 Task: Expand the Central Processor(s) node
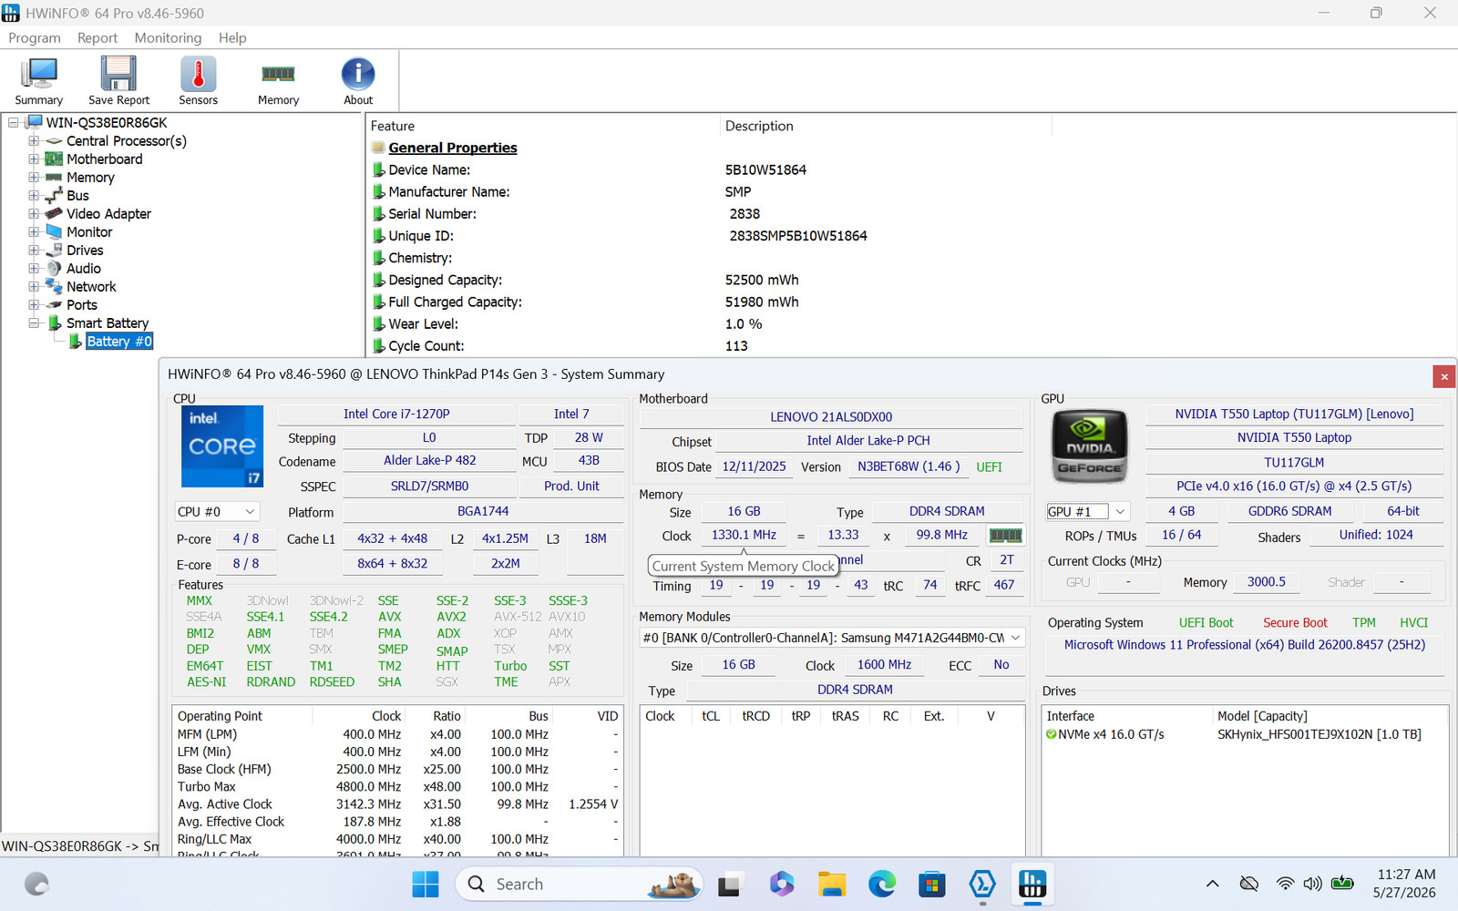[34, 141]
